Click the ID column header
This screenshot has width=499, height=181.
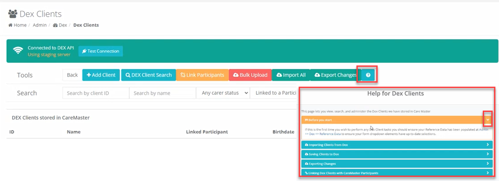click(x=12, y=132)
